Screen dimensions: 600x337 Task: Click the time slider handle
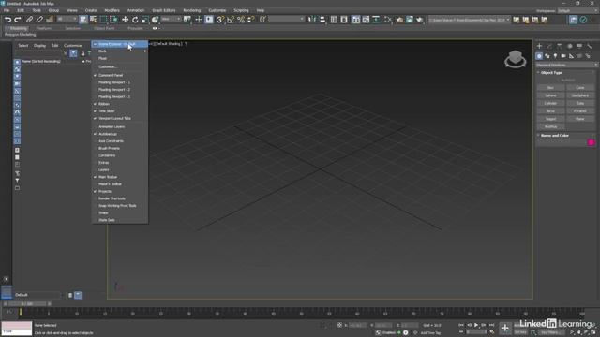[x=27, y=303]
